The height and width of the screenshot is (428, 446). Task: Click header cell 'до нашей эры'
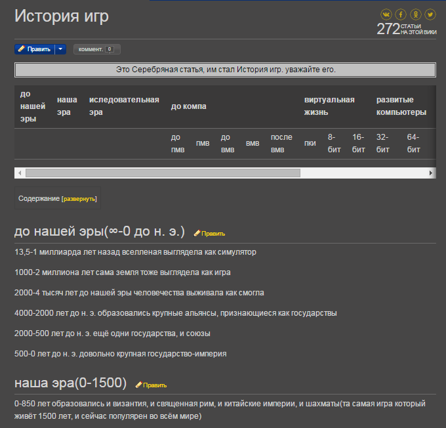33,106
